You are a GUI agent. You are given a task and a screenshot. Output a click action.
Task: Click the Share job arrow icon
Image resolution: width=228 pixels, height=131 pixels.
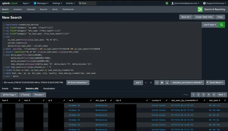157,83
